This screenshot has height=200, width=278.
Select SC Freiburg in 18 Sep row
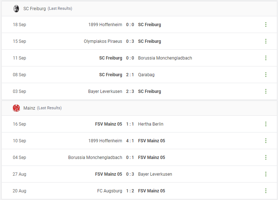click(x=150, y=25)
